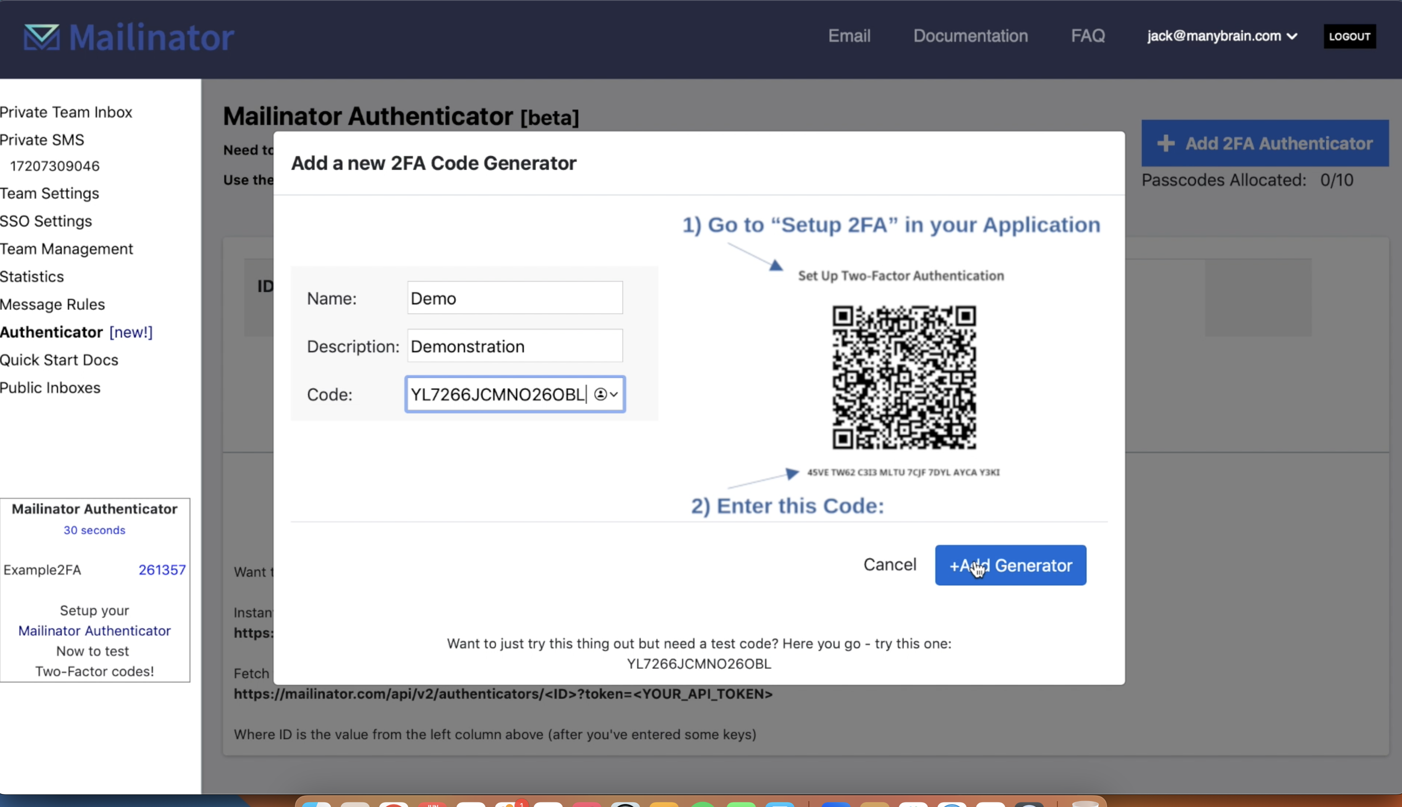
Task: Open Private SMS in sidebar
Action: (42, 140)
